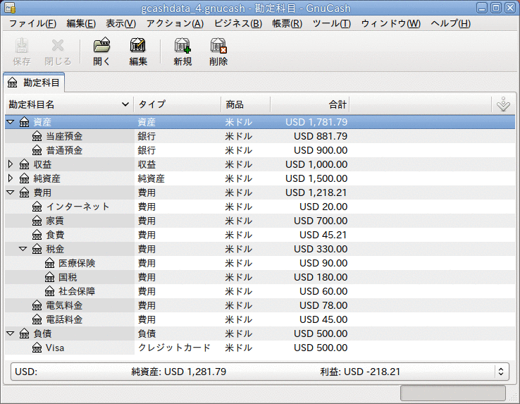Image resolution: width=520 pixels, height=404 pixels.
Task: Click the account icon beside Visa
Action: pos(37,348)
